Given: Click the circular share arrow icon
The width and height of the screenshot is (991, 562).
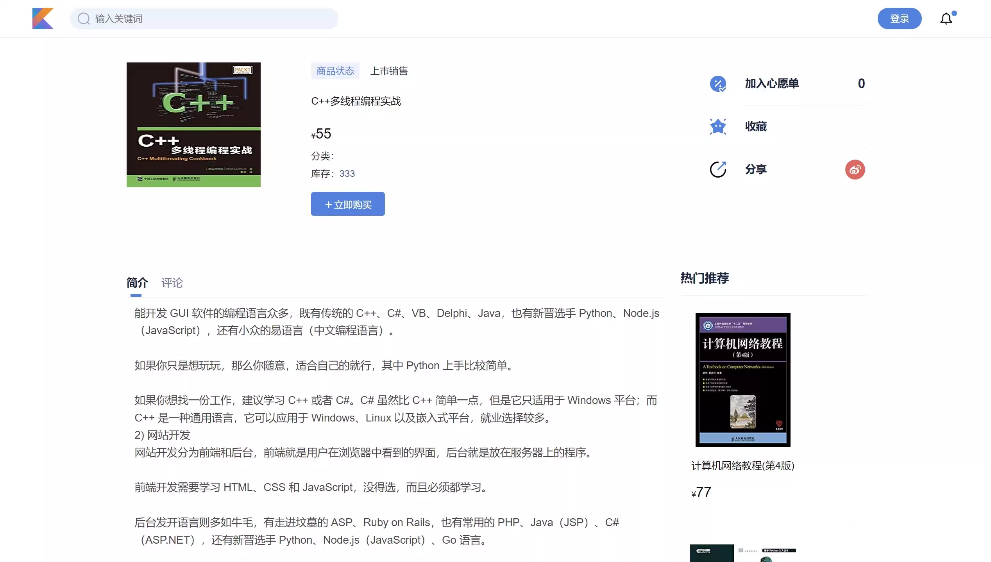Looking at the screenshot, I should [718, 169].
